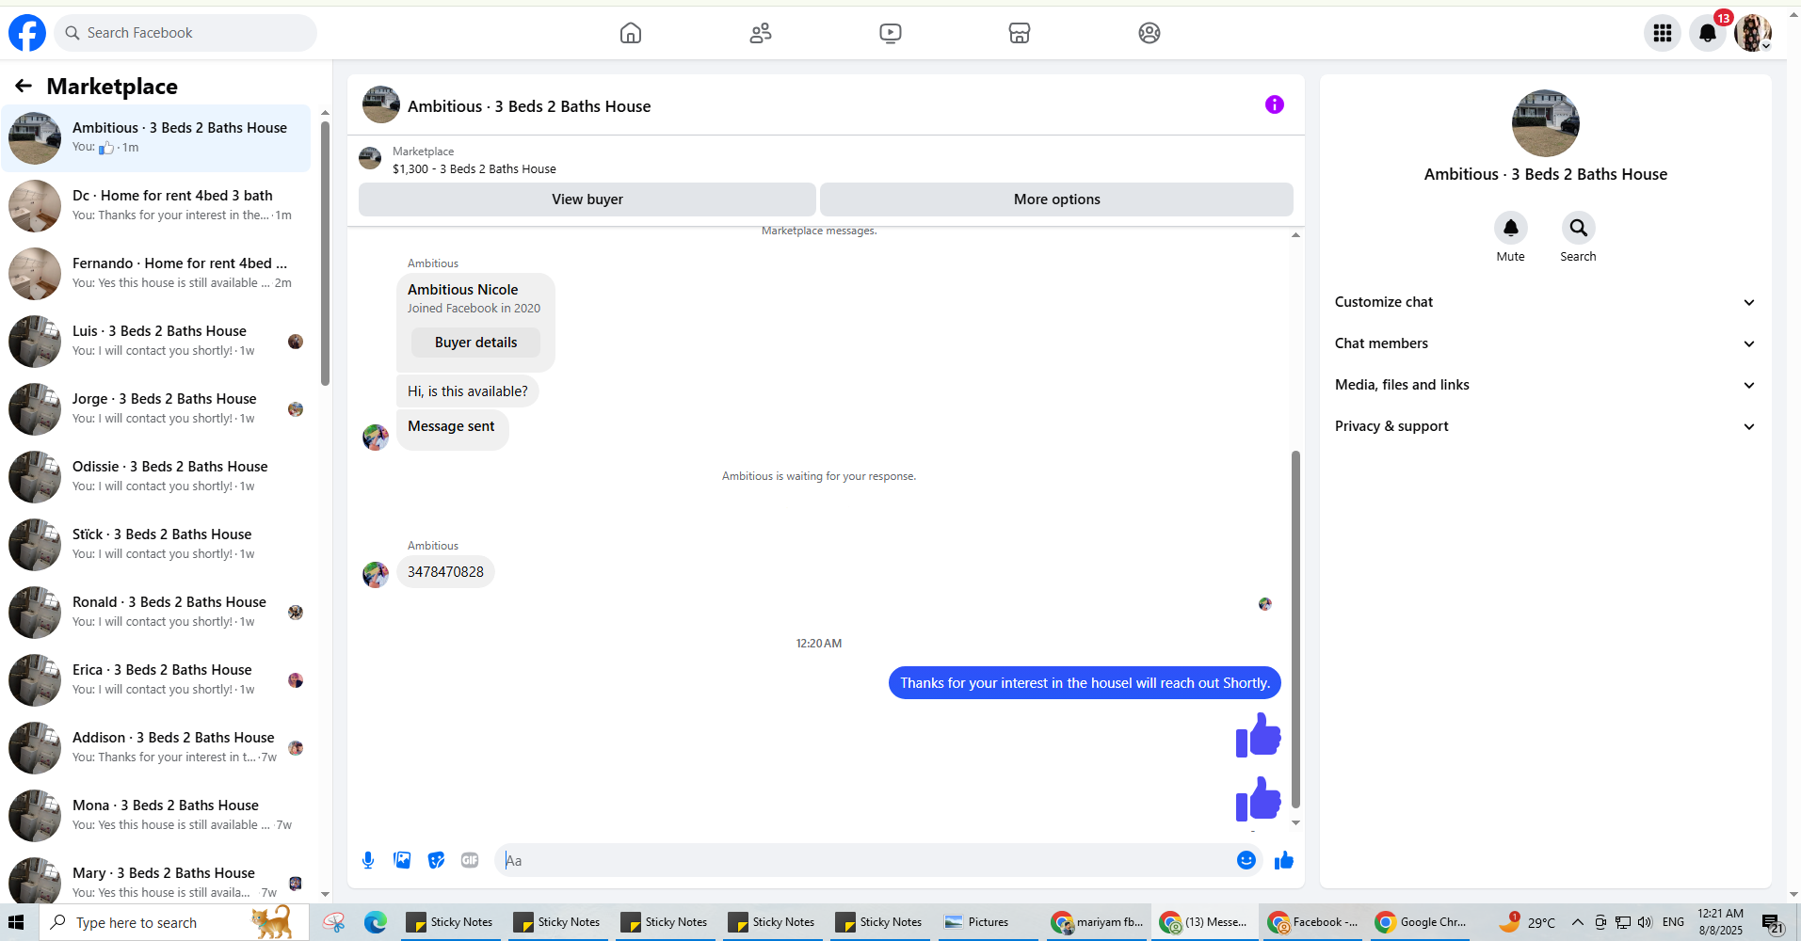Open the Windows action center notification icon
Image resolution: width=1801 pixels, height=941 pixels.
click(x=1772, y=923)
